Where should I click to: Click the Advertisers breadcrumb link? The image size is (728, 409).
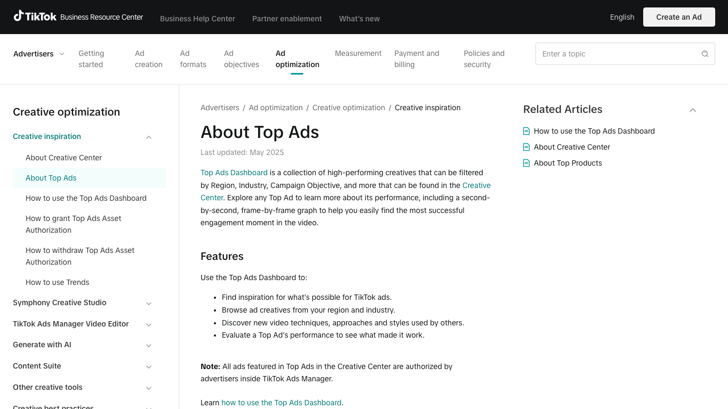(220, 108)
